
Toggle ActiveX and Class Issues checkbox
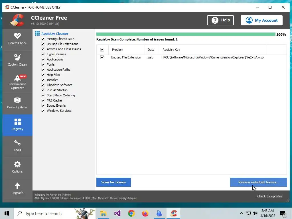tap(43, 49)
